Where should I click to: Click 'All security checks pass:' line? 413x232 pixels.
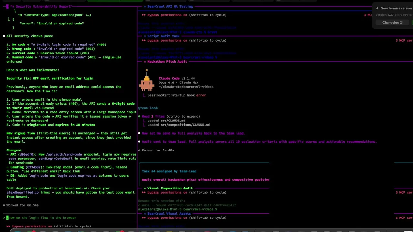(30, 36)
